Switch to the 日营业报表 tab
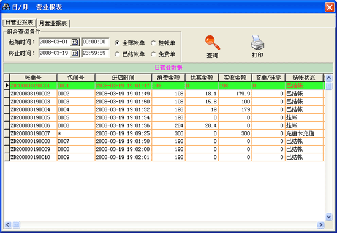This screenshot has height=233, width=337. coord(20,23)
